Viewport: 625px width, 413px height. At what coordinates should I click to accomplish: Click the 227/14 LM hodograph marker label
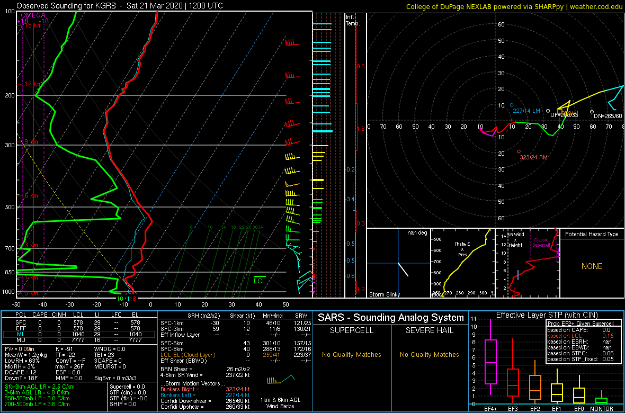click(x=526, y=111)
